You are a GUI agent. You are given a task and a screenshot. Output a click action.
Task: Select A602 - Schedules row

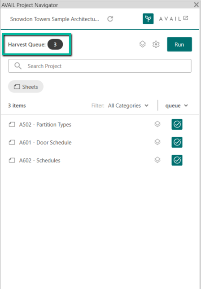point(100,160)
